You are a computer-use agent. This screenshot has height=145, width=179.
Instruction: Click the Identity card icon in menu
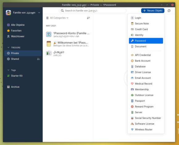(x=132, y=35)
